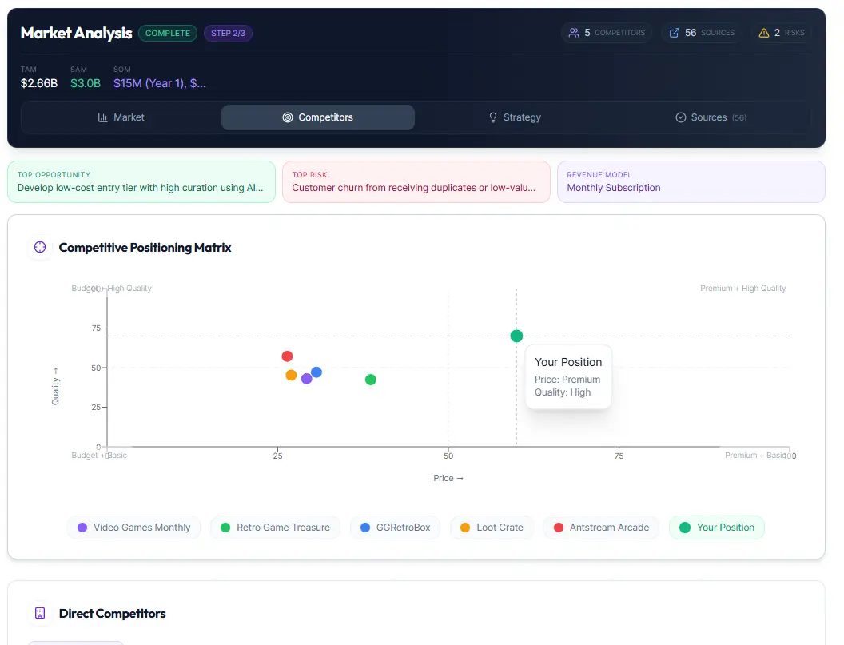
Task: Click the Competitive Positioning Matrix target icon
Action: [x=40, y=248]
